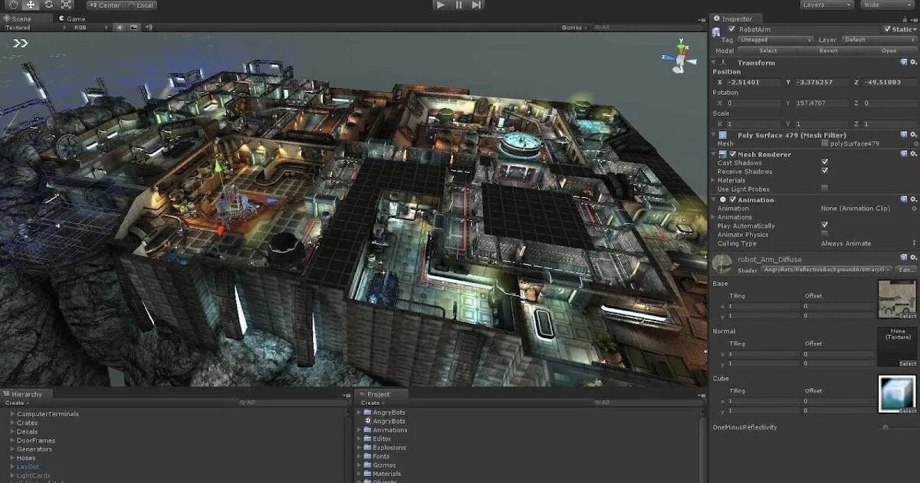The width and height of the screenshot is (920, 483).
Task: Uncheck Cast Shadows
Action: (x=825, y=163)
